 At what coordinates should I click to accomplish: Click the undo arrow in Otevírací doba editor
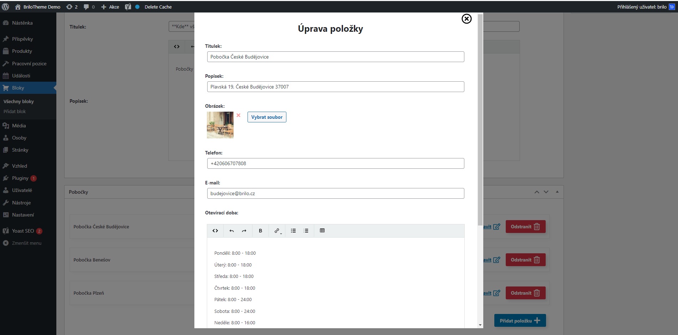click(x=231, y=231)
